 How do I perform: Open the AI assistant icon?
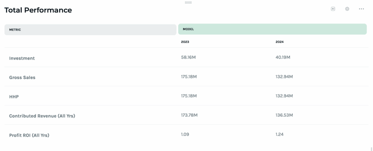click(x=333, y=9)
